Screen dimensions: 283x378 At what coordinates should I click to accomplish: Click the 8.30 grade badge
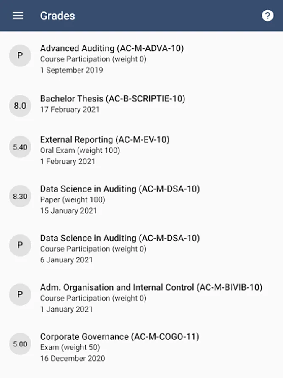pyautogui.click(x=20, y=196)
